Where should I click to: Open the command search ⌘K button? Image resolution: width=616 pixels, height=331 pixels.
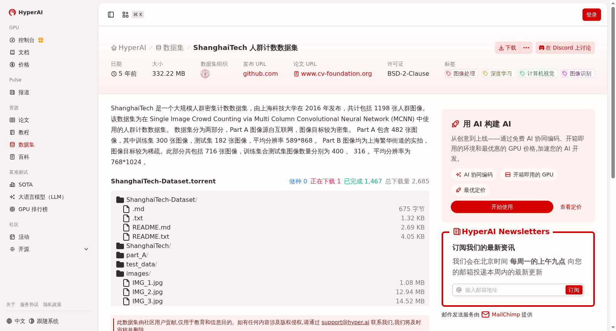click(133, 15)
